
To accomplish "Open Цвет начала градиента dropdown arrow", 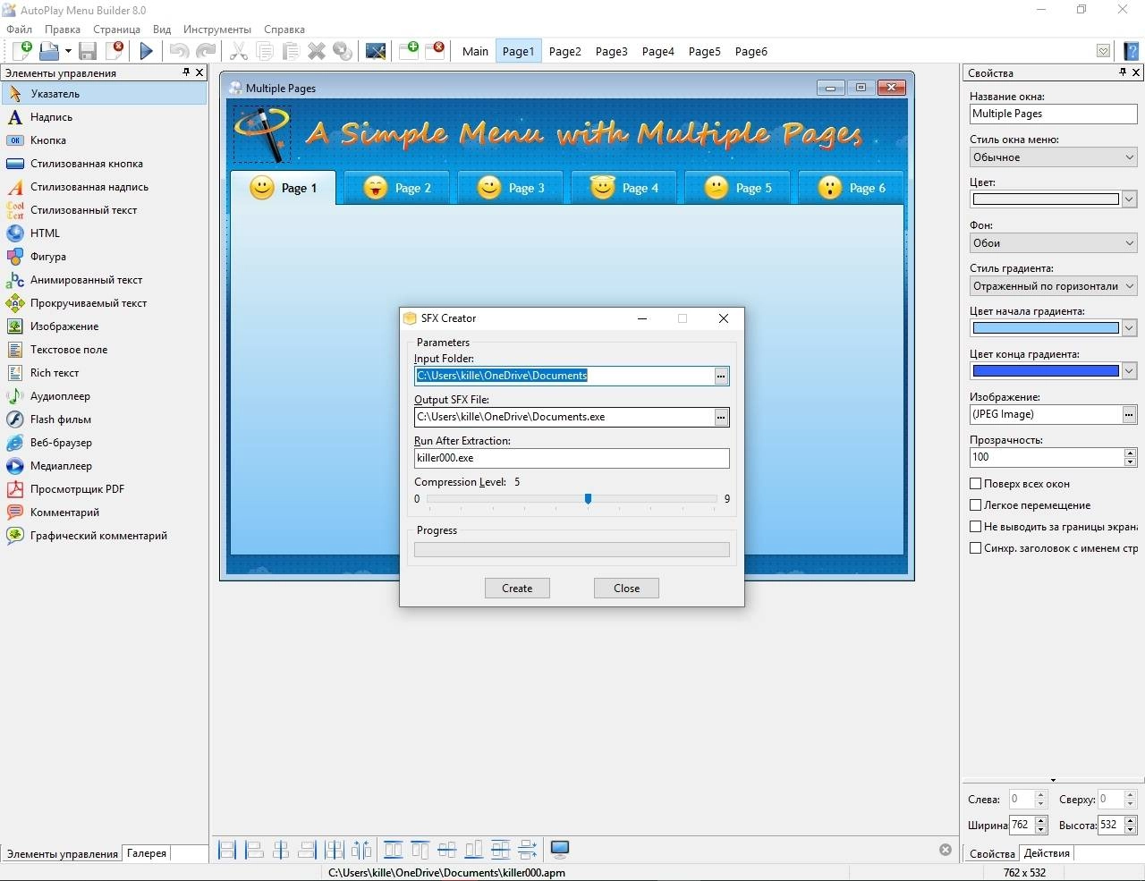I will tap(1130, 328).
